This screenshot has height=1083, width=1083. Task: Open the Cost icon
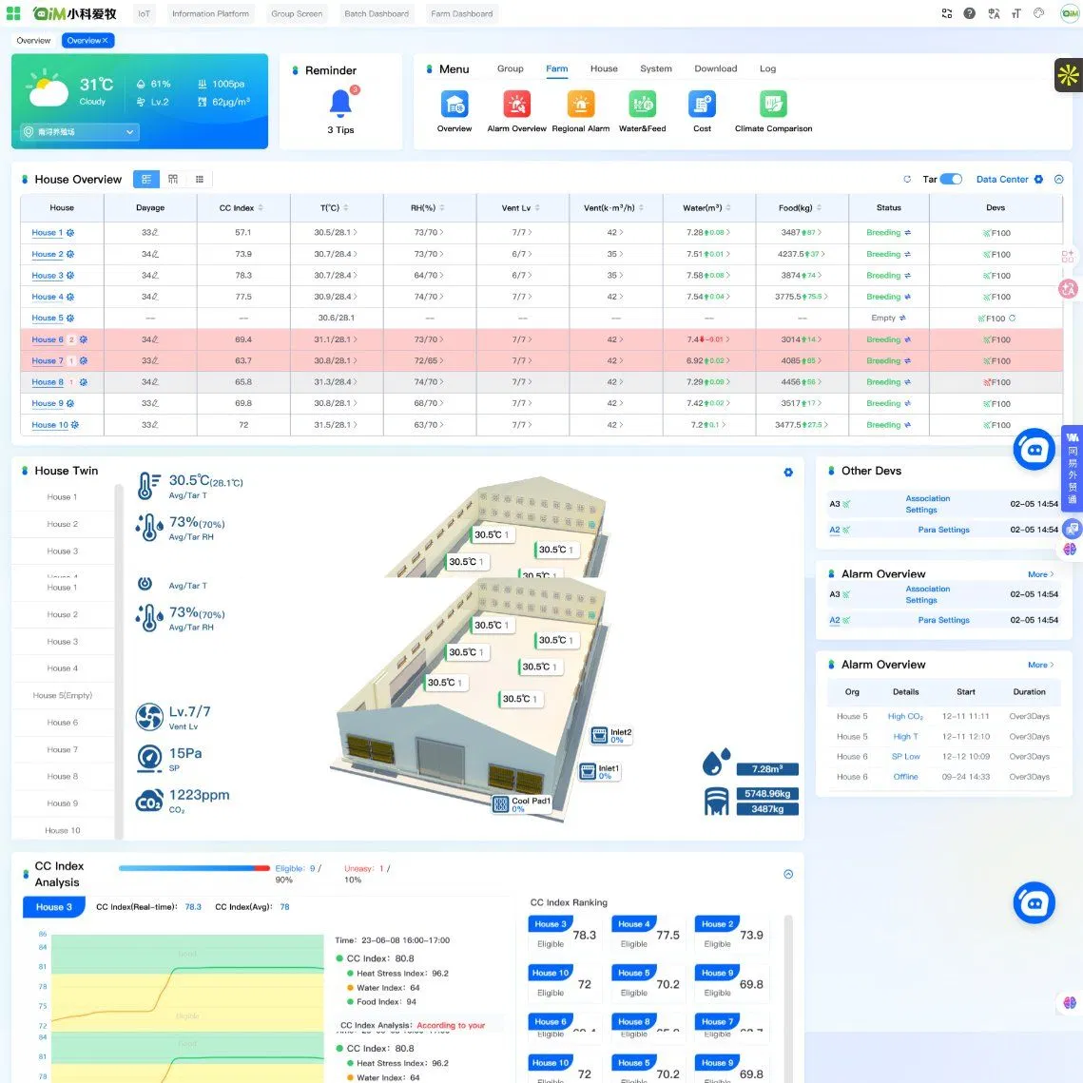[702, 105]
